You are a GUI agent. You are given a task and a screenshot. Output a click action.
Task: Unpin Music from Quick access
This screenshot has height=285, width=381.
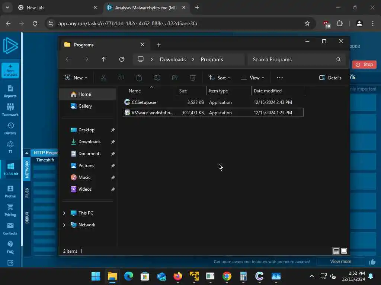tap(113, 178)
